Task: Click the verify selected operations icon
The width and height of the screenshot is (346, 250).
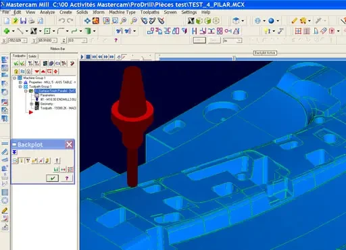Action: click(x=51, y=64)
